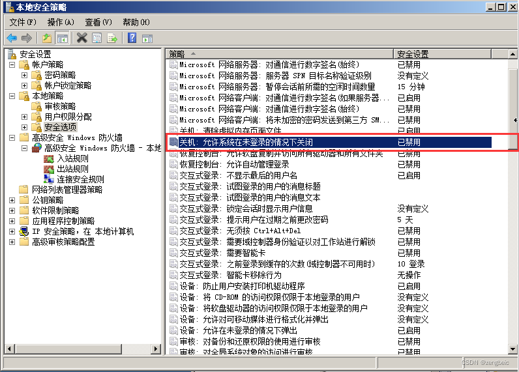This screenshot has width=519, height=372.
Task: Click the tree pane scroll left arrow
Action: tap(9, 349)
